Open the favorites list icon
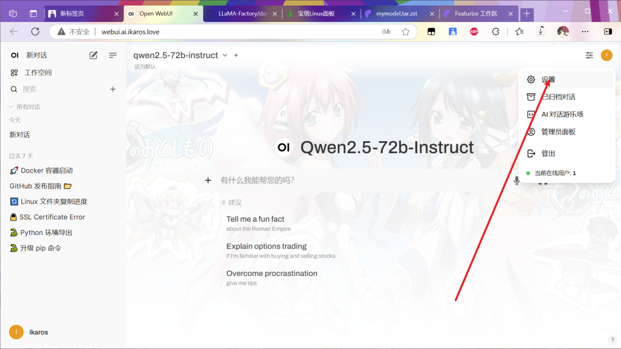 point(519,32)
